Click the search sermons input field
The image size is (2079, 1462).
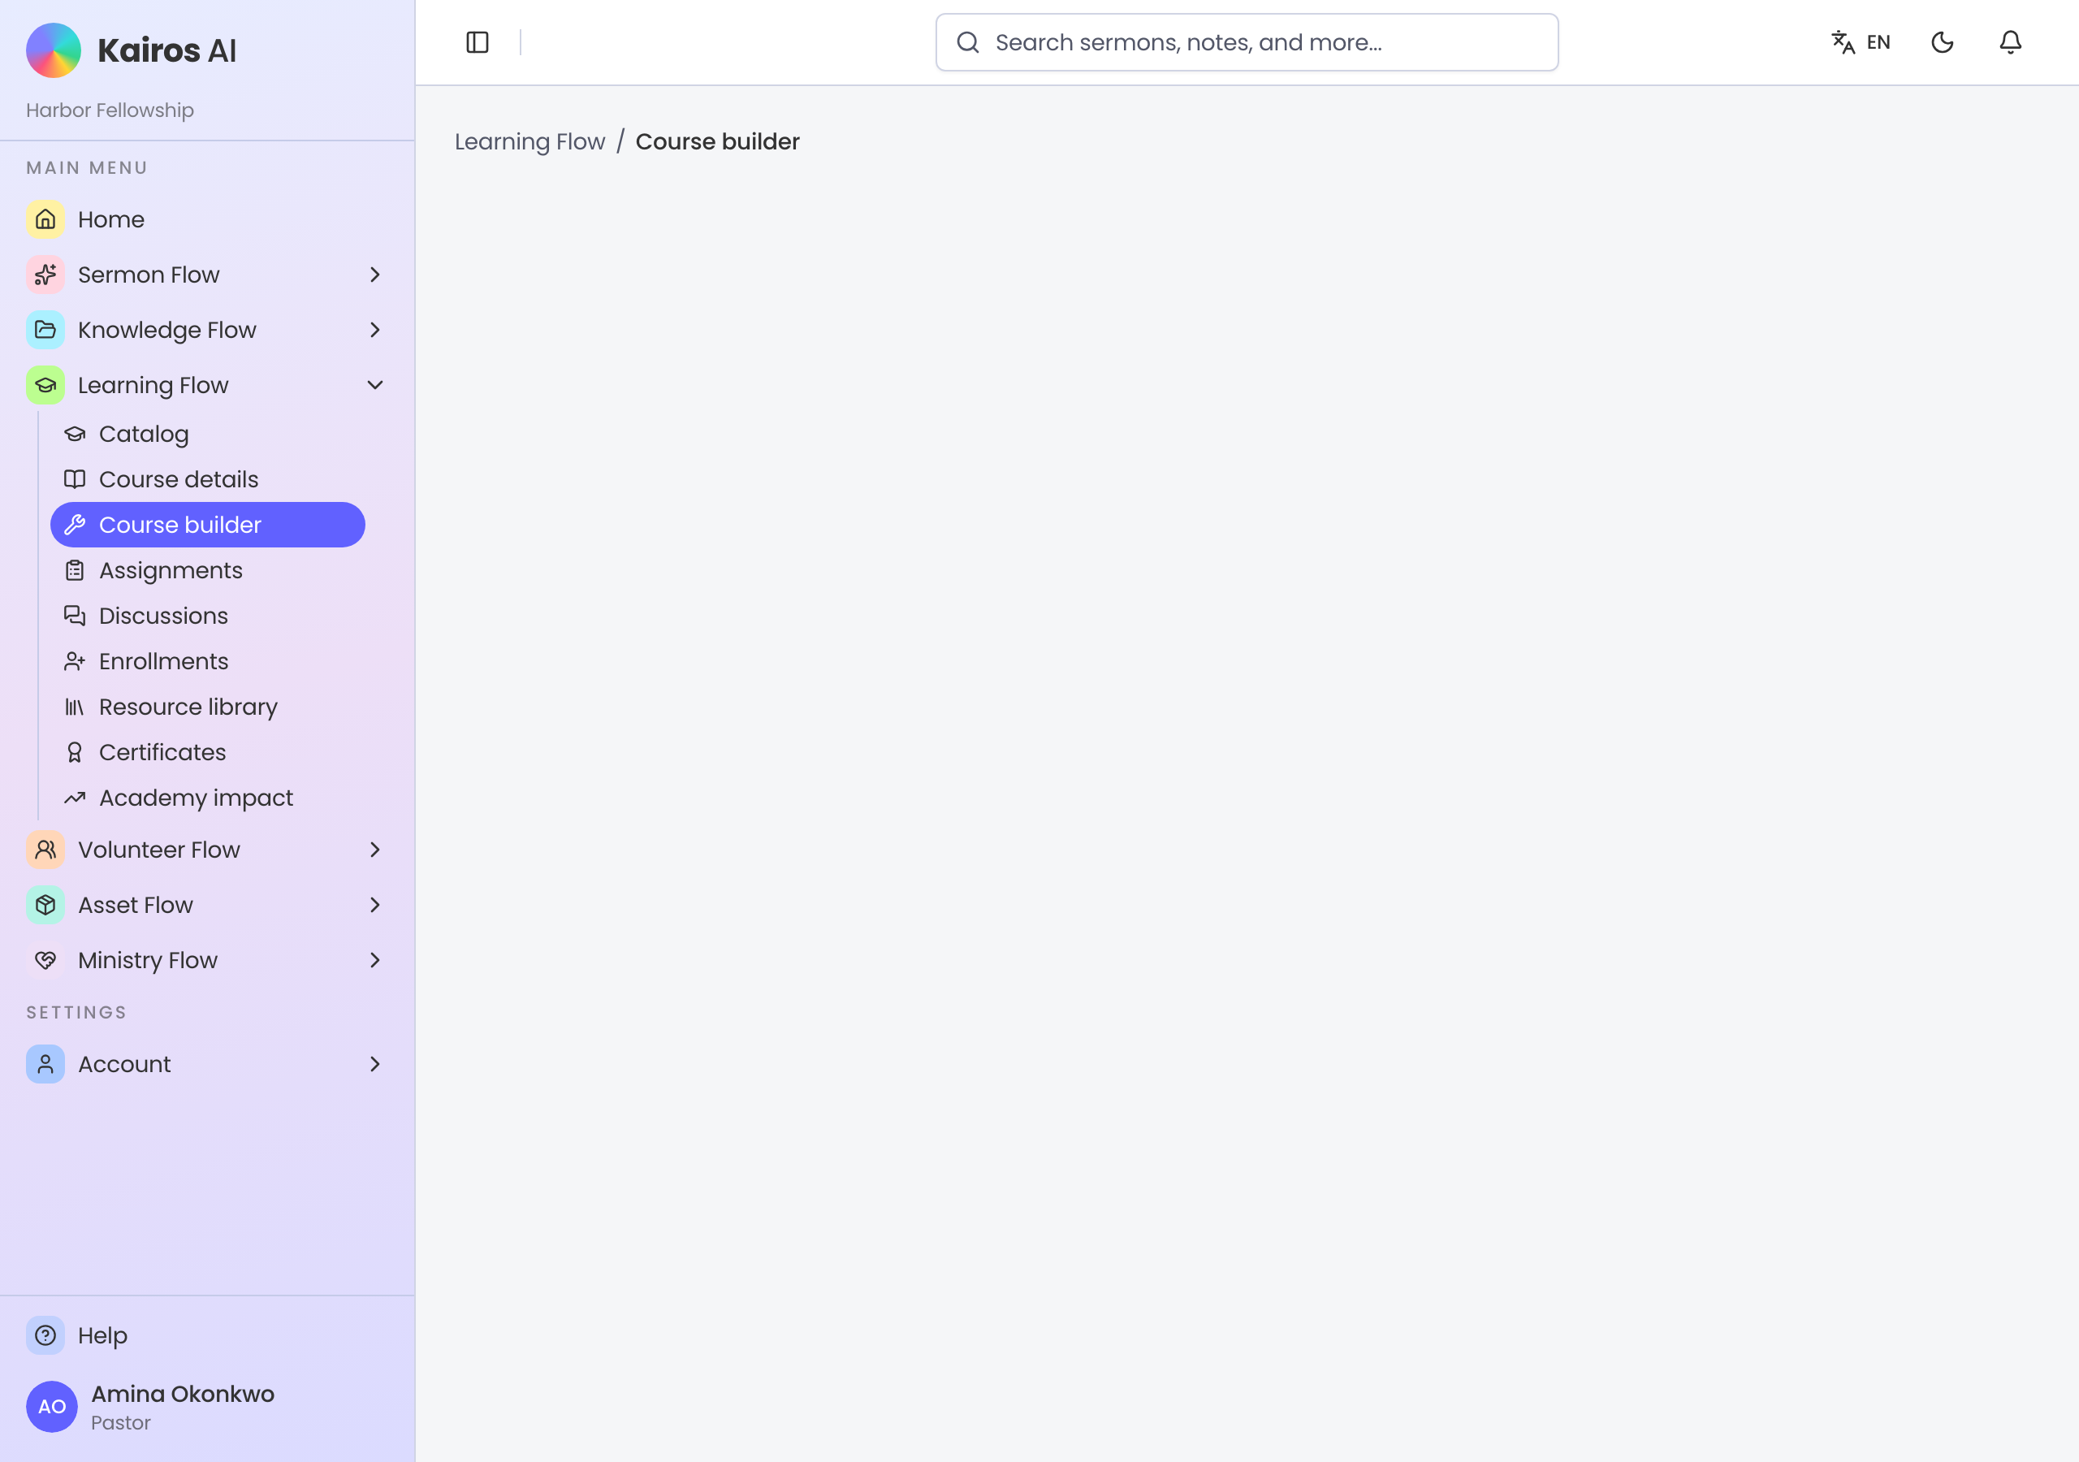pos(1247,42)
